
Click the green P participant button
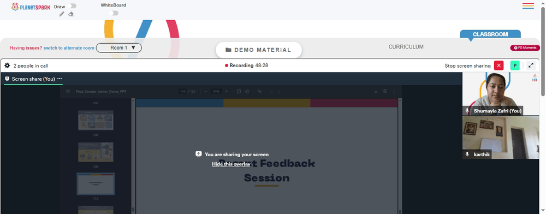coord(515,66)
